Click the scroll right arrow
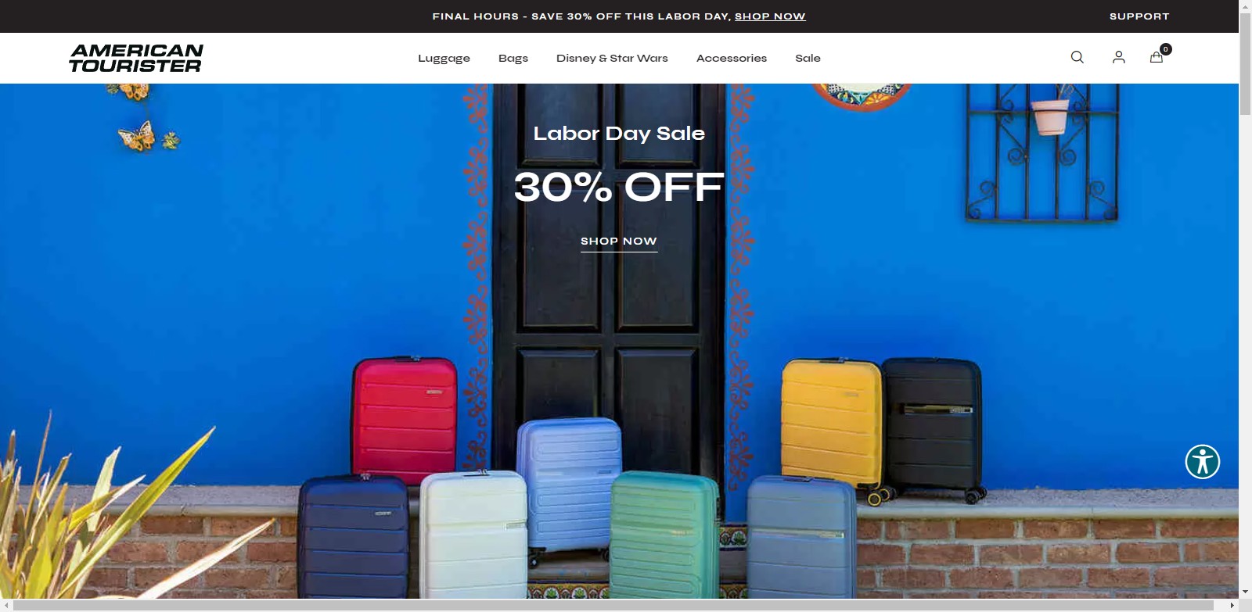1252x612 pixels. [1232, 606]
